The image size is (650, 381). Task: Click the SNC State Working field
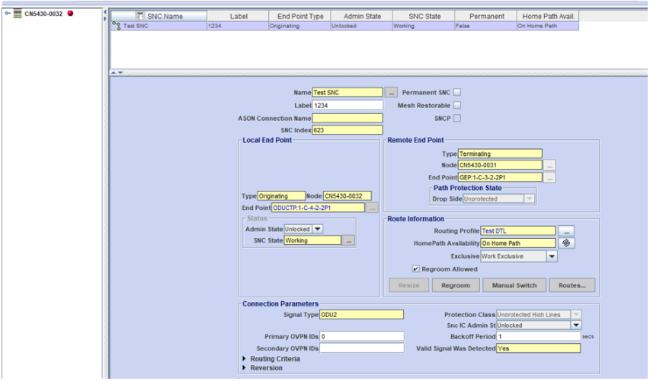(312, 240)
